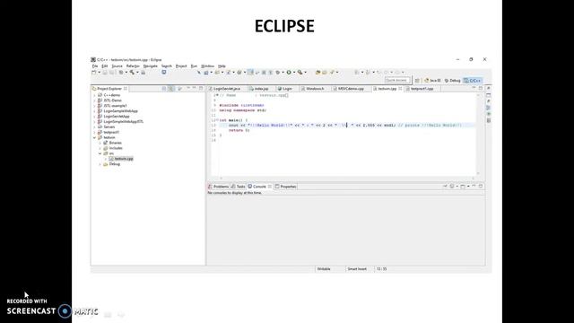Click the green Run button icon

[289, 73]
